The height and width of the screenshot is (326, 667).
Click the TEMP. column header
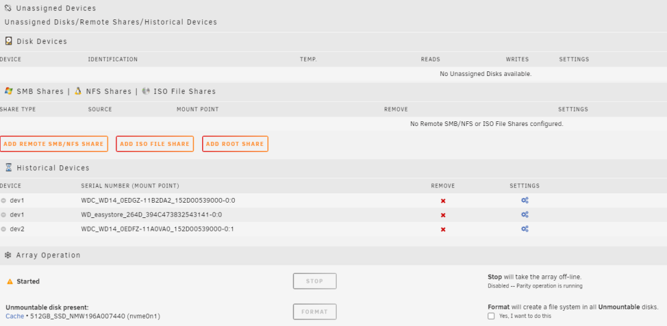(x=308, y=59)
